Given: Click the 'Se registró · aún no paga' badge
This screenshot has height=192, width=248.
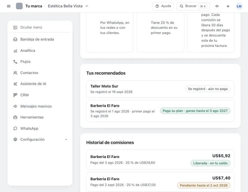Looking at the screenshot, I should (x=208, y=89).
